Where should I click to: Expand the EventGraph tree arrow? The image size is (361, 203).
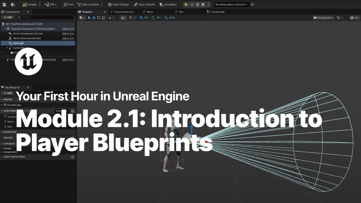click(2, 105)
